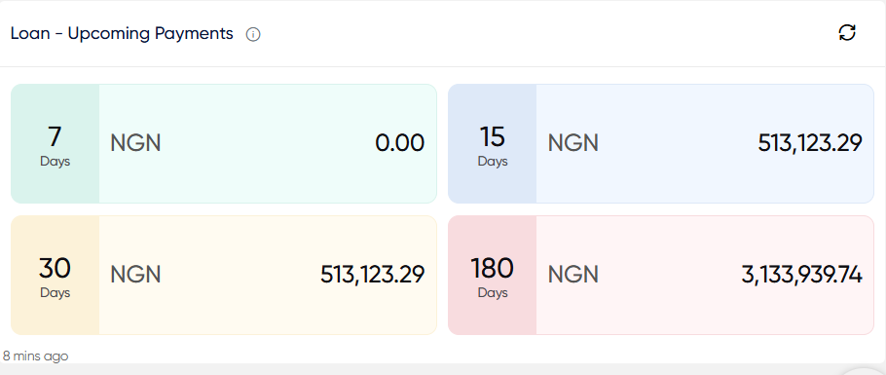The image size is (886, 375).
Task: Click NGN label in 7 Days card
Action: point(135,143)
